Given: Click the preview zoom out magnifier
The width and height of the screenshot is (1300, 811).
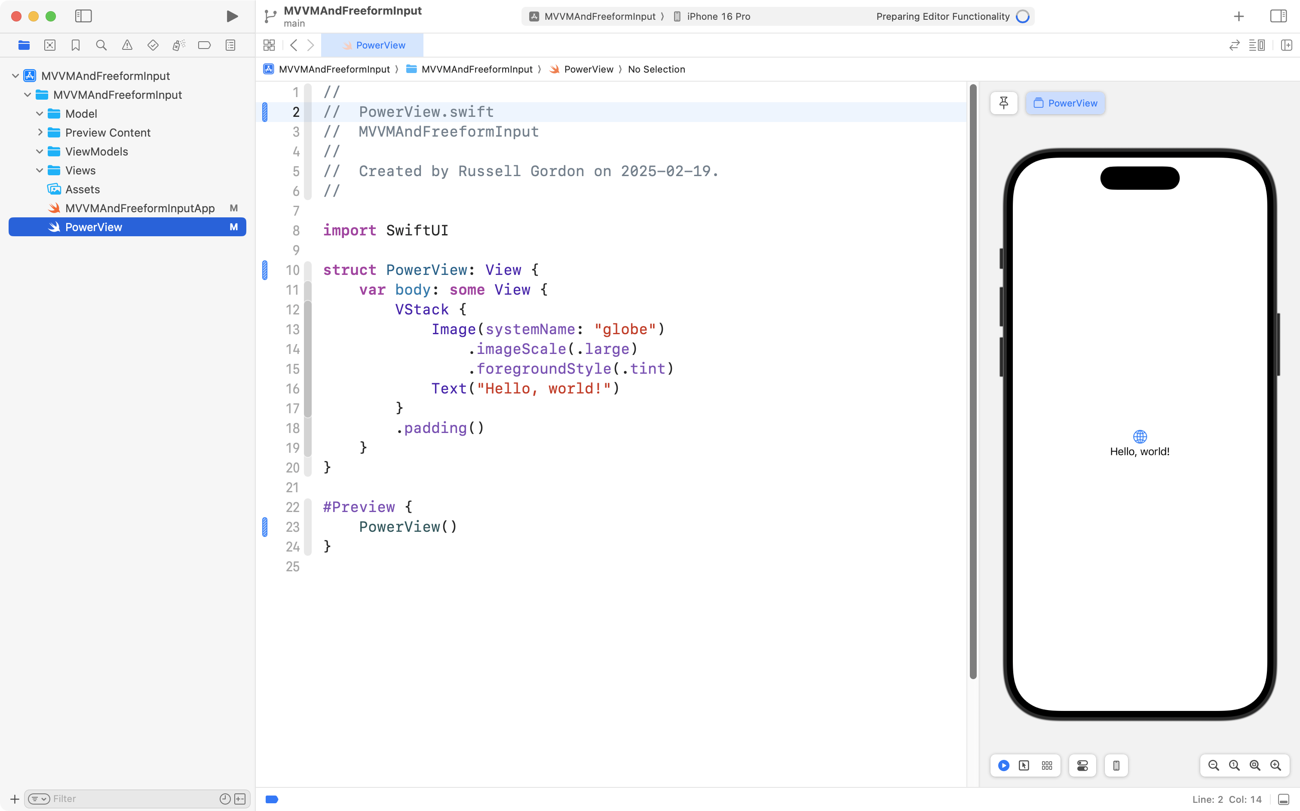Looking at the screenshot, I should tap(1213, 765).
